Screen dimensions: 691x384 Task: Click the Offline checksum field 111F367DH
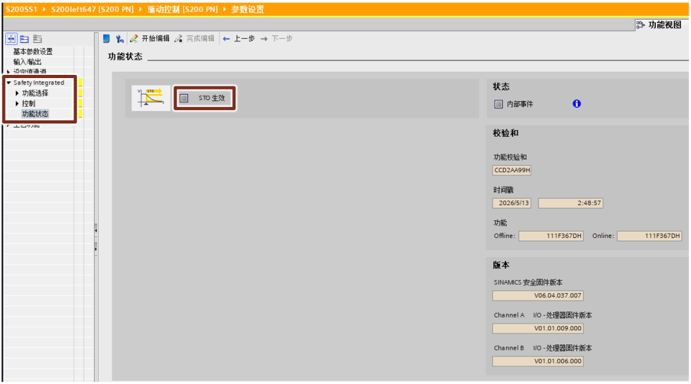[551, 236]
